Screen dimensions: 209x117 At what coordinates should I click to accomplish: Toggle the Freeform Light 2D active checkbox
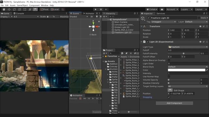coord(148,18)
